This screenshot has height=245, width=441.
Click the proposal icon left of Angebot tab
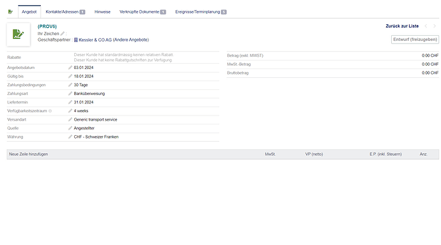(x=10, y=11)
